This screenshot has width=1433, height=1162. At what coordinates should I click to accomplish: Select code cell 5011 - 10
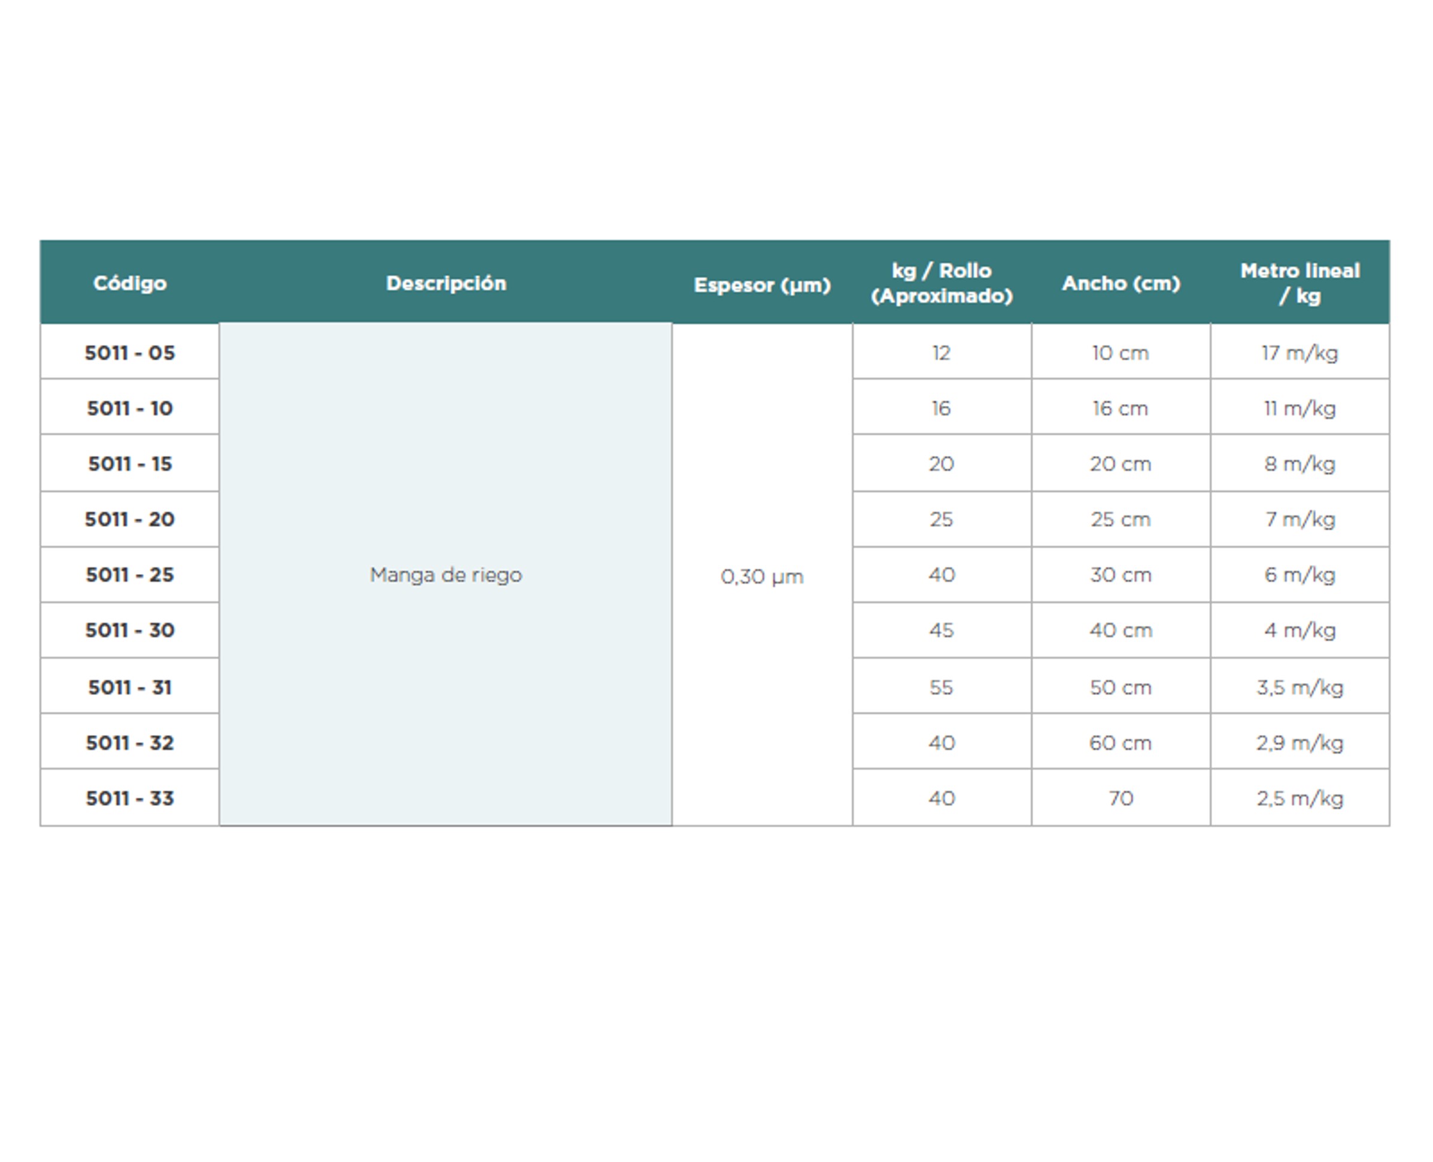(x=130, y=408)
